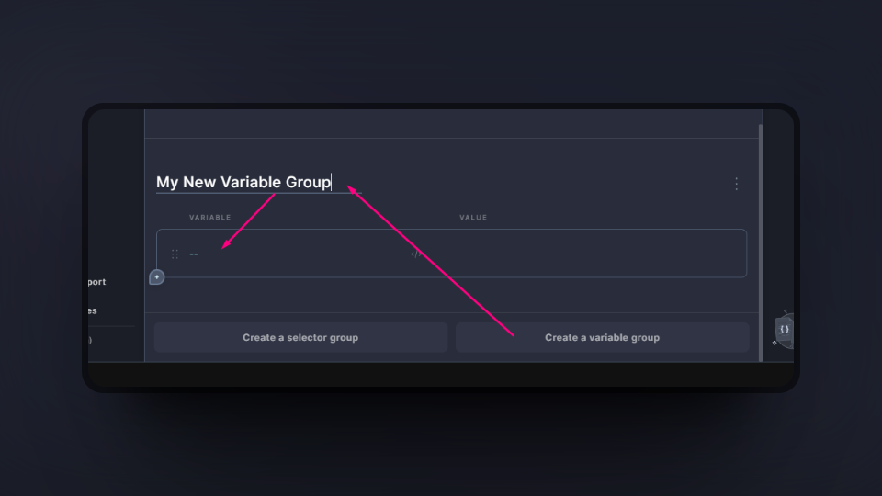882x496 pixels.
Task: Click the plus icon to add a variable
Action: pos(157,276)
